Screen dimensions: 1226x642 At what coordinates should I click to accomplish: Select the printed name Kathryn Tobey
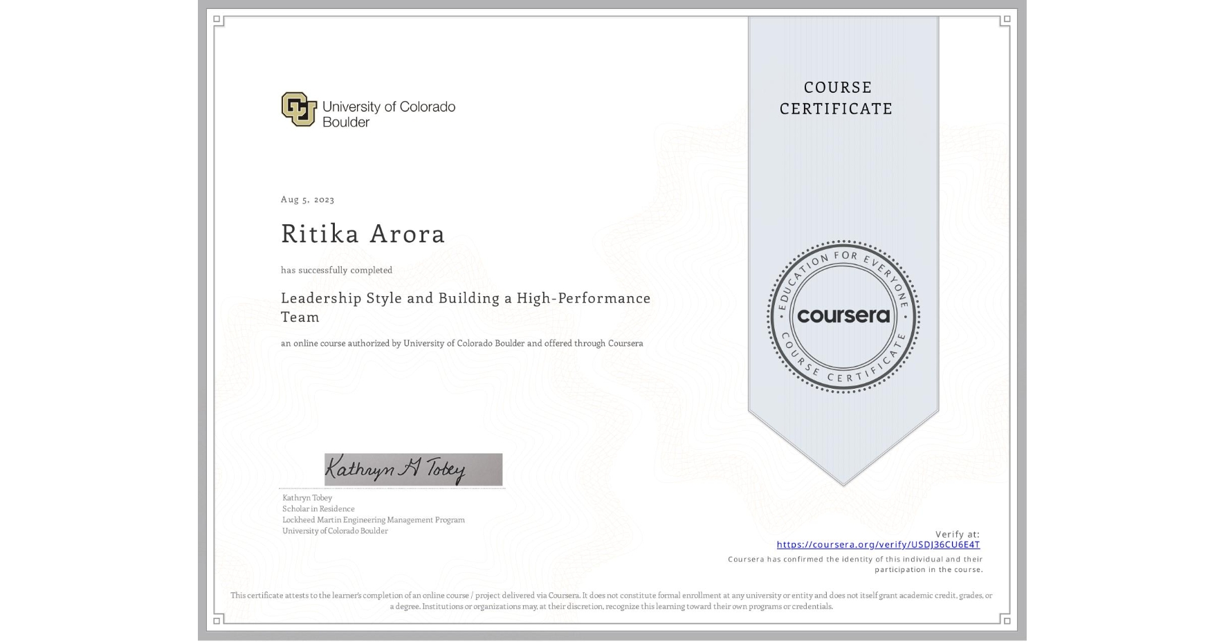307,497
